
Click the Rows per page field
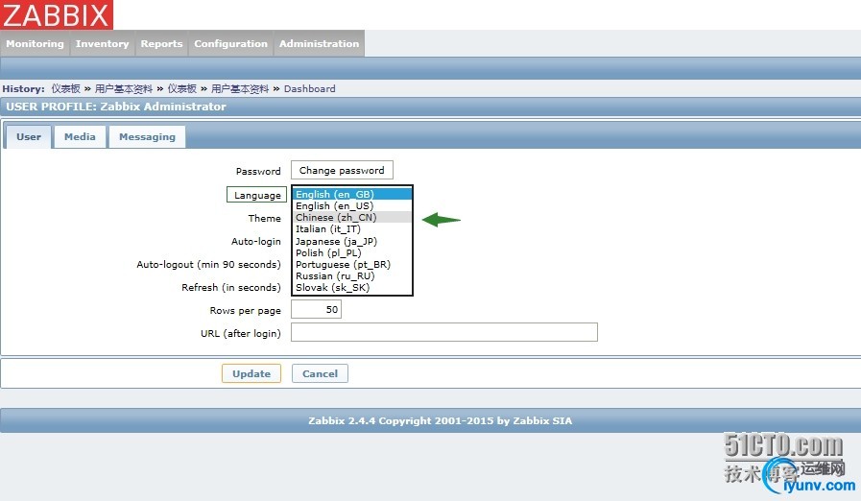[317, 309]
